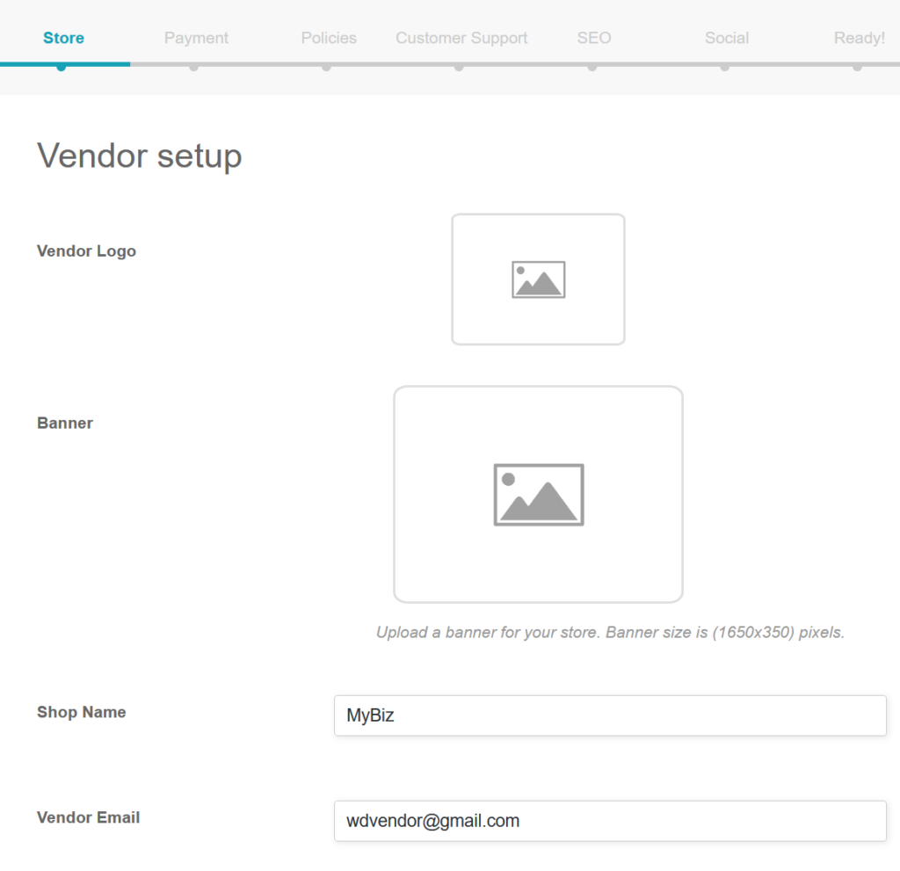
Task: Open the SEO setup tab
Action: coord(594,38)
